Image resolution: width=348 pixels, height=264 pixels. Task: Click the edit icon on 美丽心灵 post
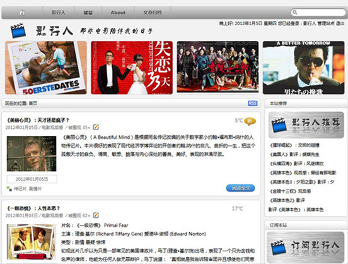(x=96, y=127)
